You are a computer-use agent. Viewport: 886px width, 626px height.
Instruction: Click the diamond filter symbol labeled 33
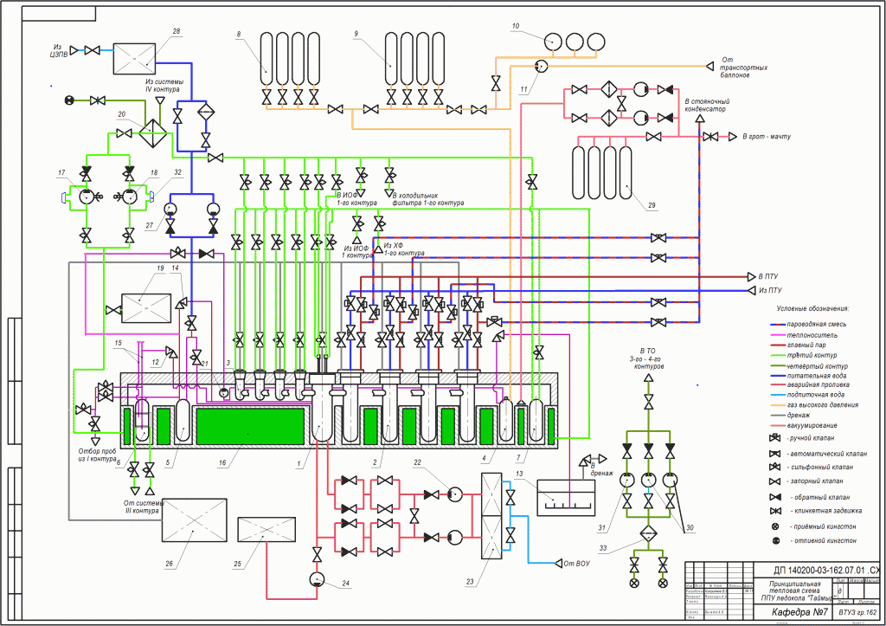[648, 534]
